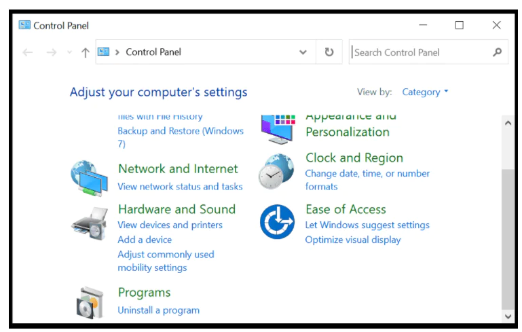Click the scrollbar down arrow
The width and height of the screenshot is (522, 332).
point(508,316)
